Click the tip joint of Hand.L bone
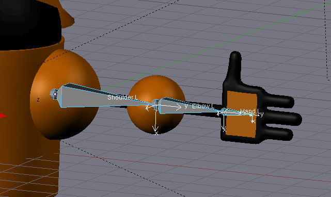The image size is (331, 197). point(251,114)
